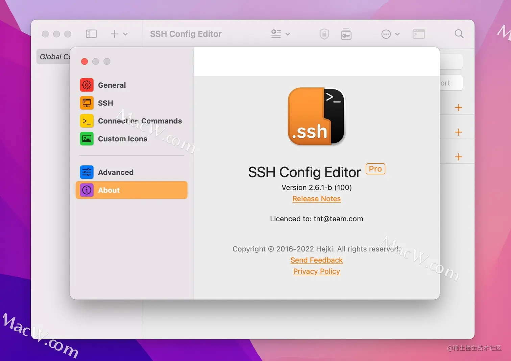Image resolution: width=511 pixels, height=361 pixels.
Task: Click the purple About info icon
Action: pos(87,190)
